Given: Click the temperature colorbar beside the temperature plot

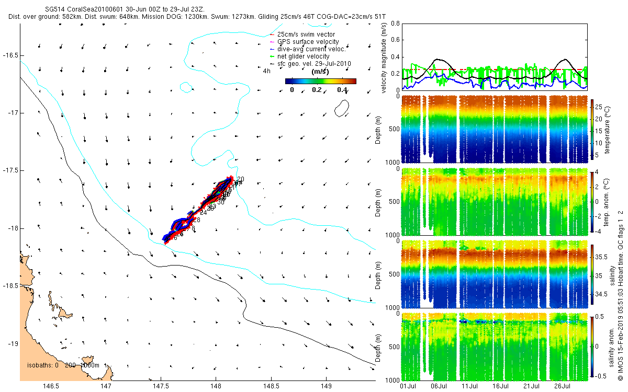Looking at the screenshot, I should coord(592,130).
